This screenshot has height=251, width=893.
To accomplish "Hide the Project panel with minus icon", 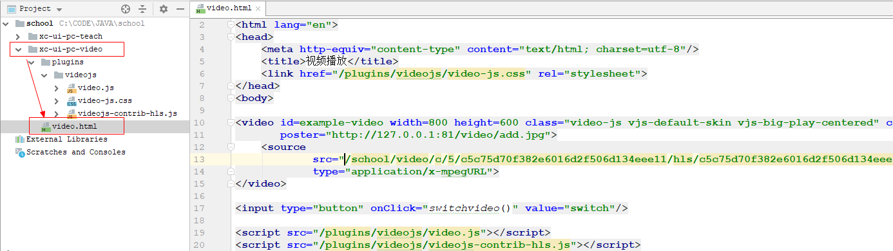I will (x=181, y=9).
